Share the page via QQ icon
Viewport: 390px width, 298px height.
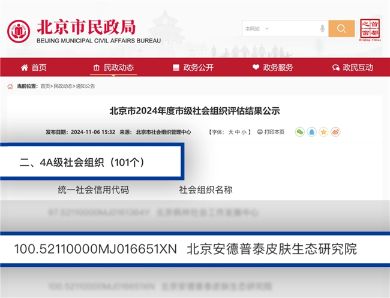[311, 132]
